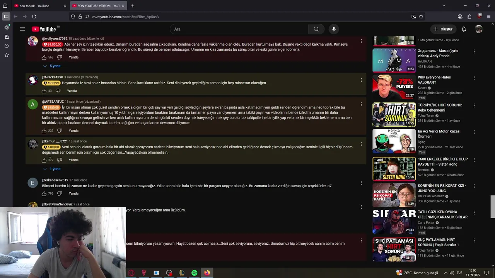Open En Acı Verici Motor Kazası thumbnail
This screenshot has height=278, width=495.
pos(394,141)
